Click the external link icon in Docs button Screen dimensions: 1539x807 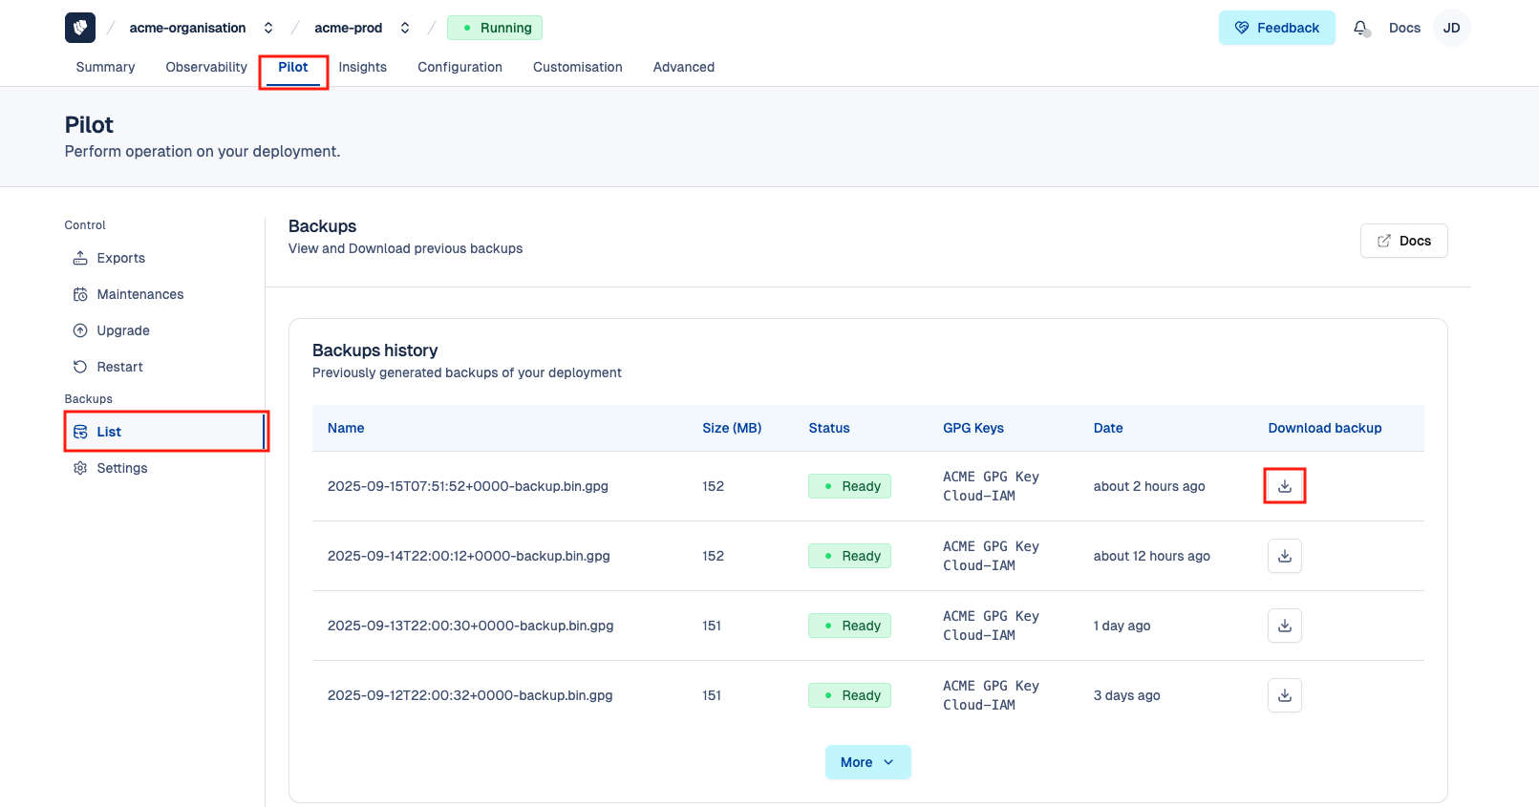pyautogui.click(x=1383, y=241)
